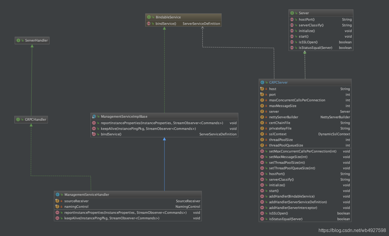This screenshot has width=389, height=236.
Task: Click the method icon next to hostPort() in Server
Action: coord(292,19)
